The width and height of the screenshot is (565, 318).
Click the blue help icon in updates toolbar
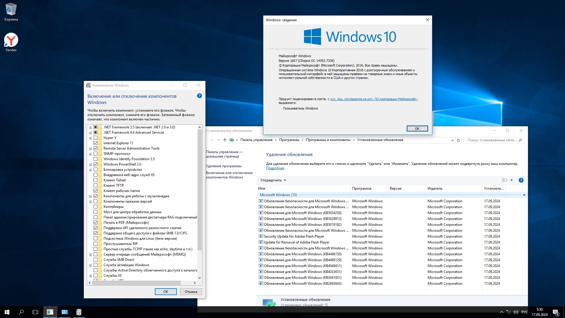pyautogui.click(x=521, y=180)
